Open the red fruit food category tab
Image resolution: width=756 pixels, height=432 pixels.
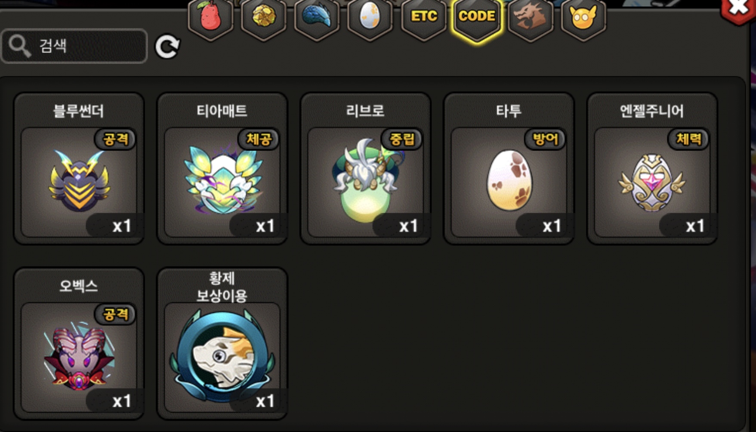pos(210,18)
